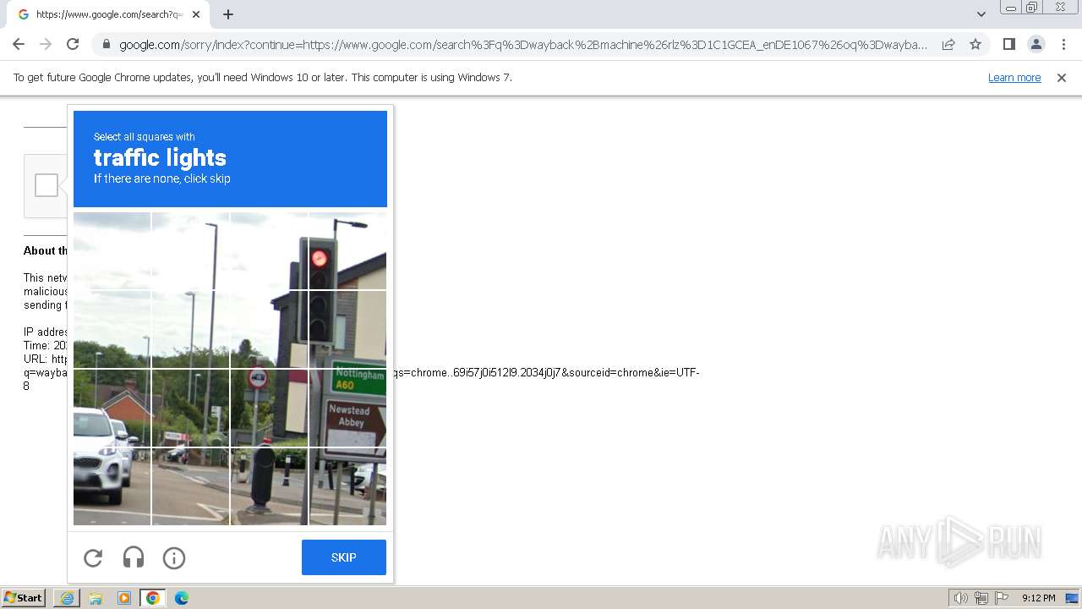Click the address bar URL
The image size is (1082, 609).
point(523,45)
